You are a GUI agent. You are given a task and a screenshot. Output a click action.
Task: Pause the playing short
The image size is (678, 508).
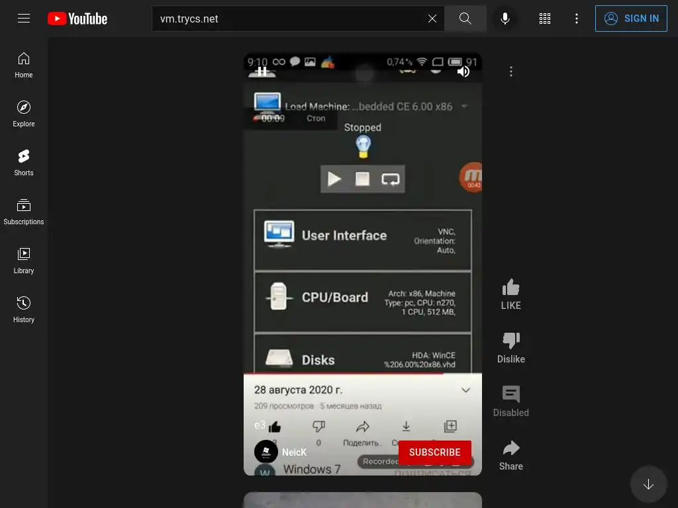(x=262, y=71)
